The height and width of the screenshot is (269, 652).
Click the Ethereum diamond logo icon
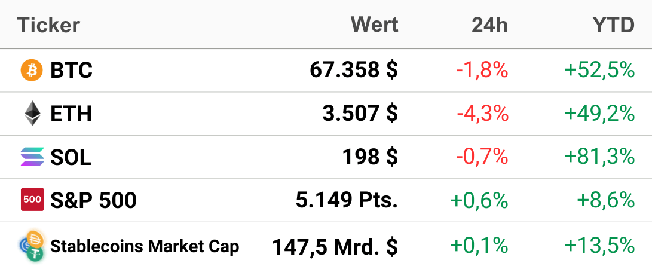coord(32,114)
